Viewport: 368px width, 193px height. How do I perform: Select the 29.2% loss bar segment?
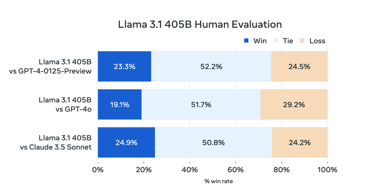pyautogui.click(x=294, y=105)
